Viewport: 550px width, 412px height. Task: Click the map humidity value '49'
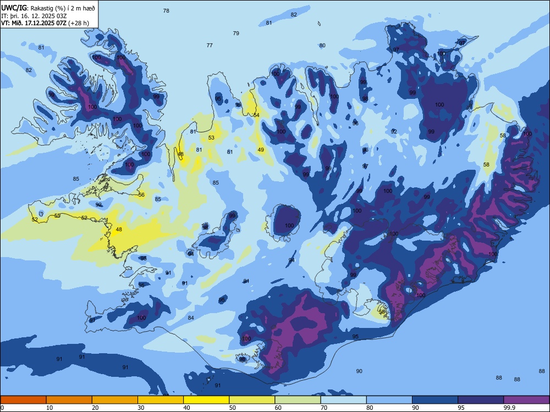[261, 149]
